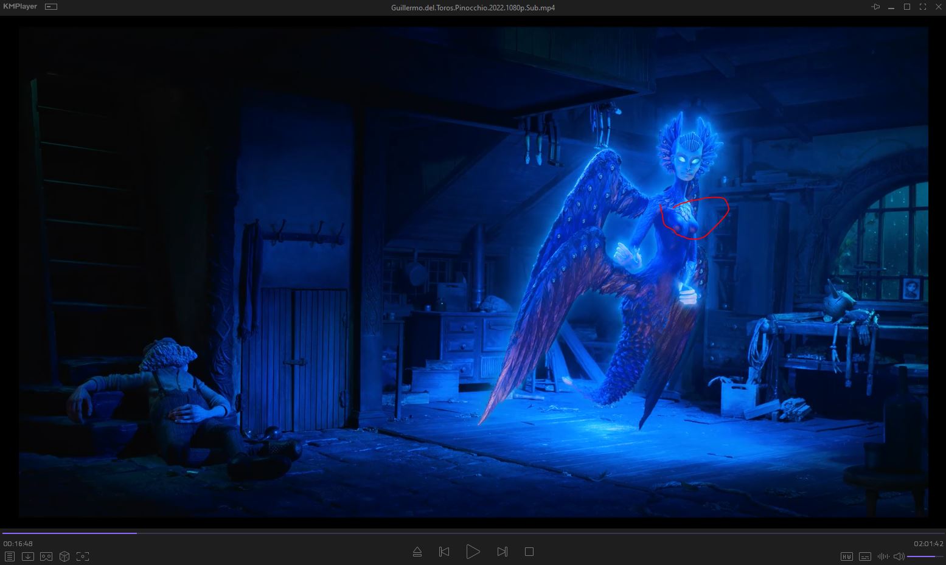Stop the video playback
Image resolution: width=946 pixels, height=565 pixels.
pos(529,552)
